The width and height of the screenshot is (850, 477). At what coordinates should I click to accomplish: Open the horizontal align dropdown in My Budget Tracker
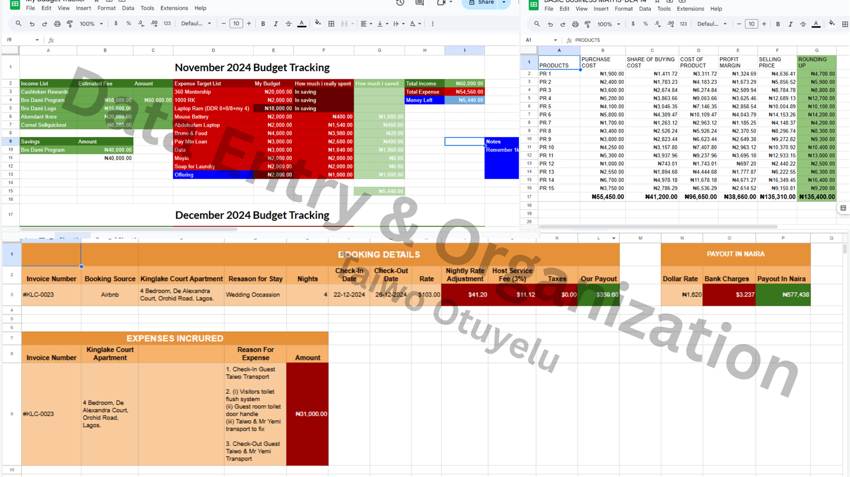pos(366,24)
